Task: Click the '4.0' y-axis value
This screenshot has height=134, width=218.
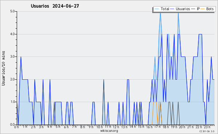Action: [12, 34]
